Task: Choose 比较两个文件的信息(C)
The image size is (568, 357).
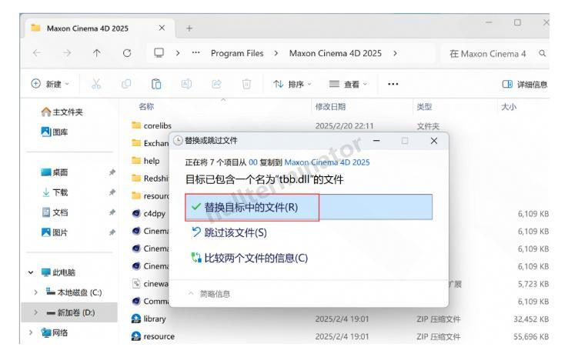Action: pyautogui.click(x=249, y=258)
